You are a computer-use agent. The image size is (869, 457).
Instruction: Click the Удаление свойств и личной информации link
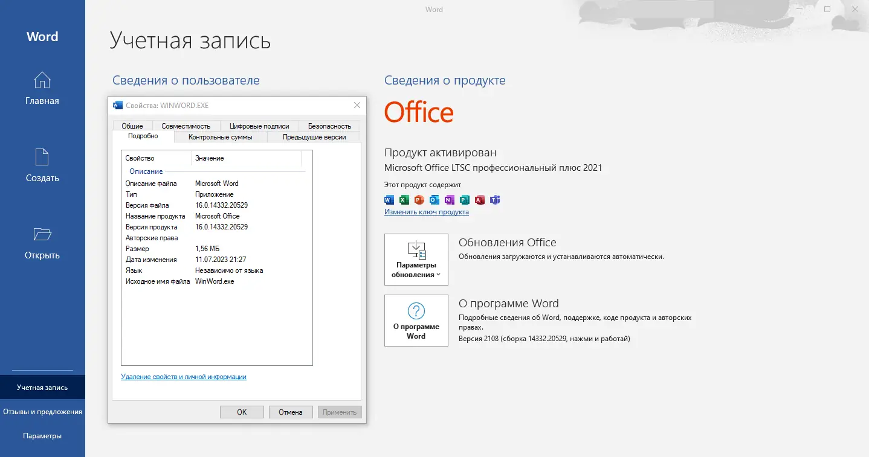[184, 377]
